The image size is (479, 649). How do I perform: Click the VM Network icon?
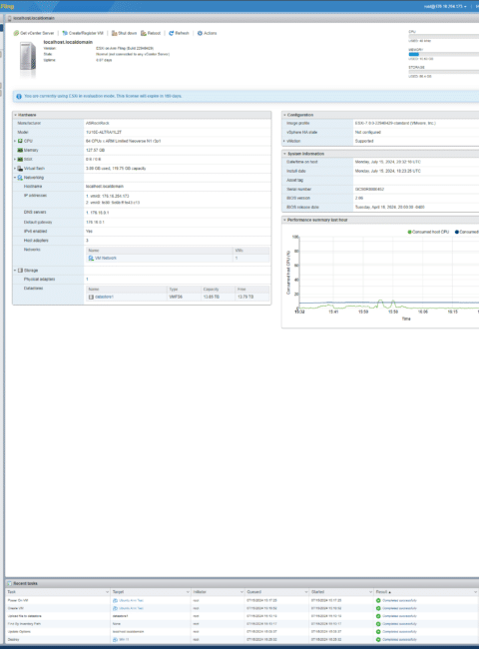click(x=91, y=259)
